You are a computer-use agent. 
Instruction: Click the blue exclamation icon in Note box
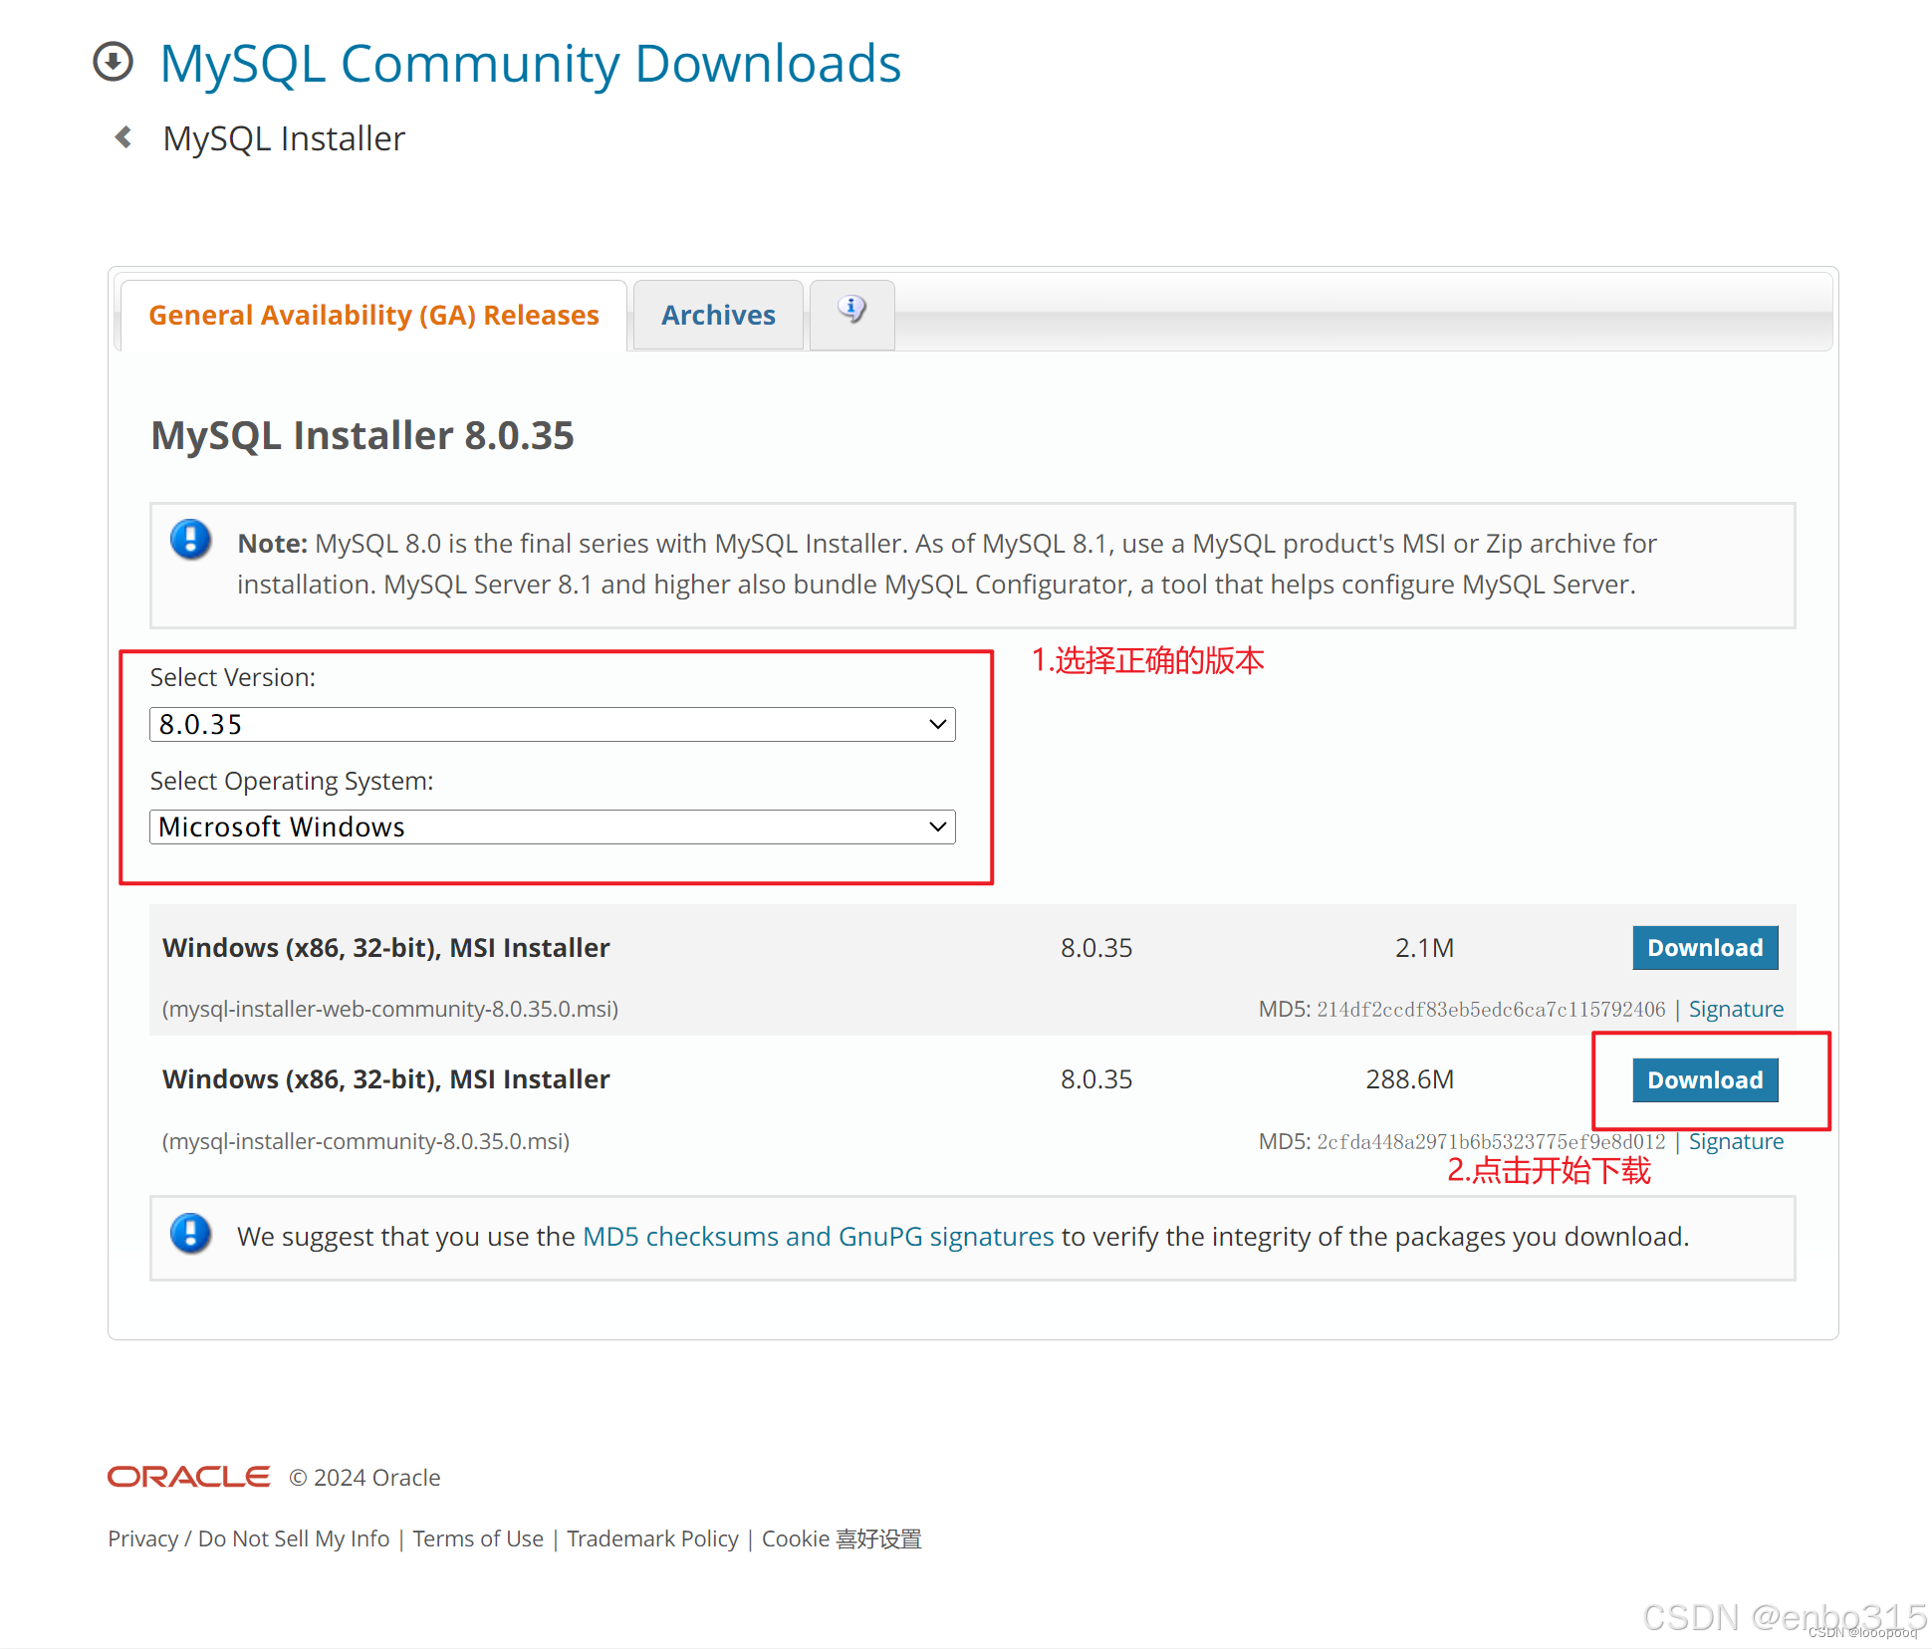(190, 540)
